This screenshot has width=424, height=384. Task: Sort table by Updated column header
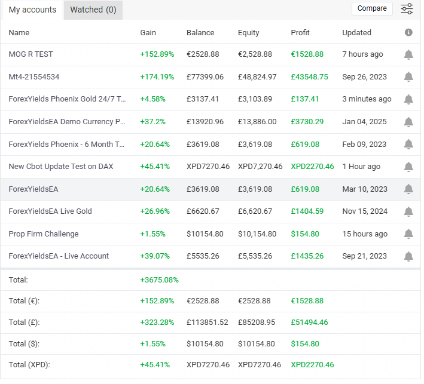point(356,33)
